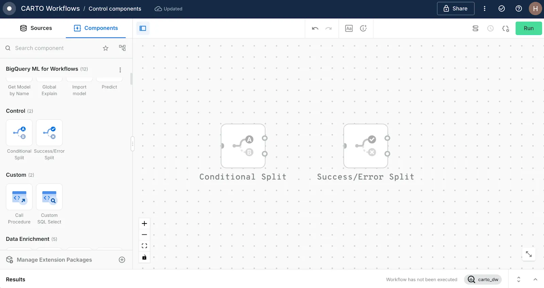
Task: Open BigQuery ML for Workflows options menu
Action: [120, 70]
